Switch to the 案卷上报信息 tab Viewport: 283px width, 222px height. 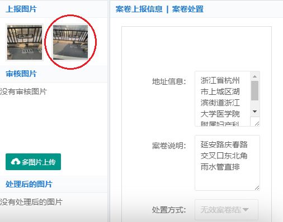tap(139, 9)
